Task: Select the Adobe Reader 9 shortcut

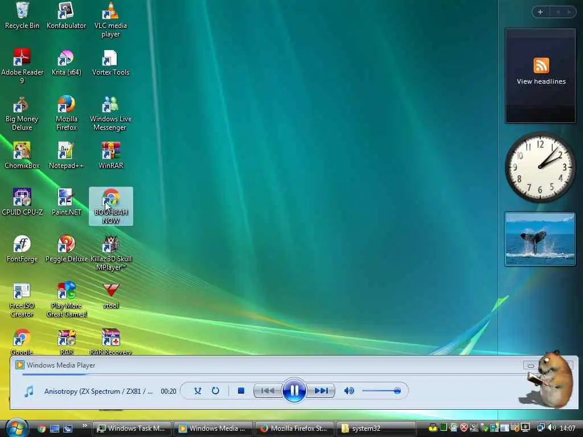Action: pos(22,66)
